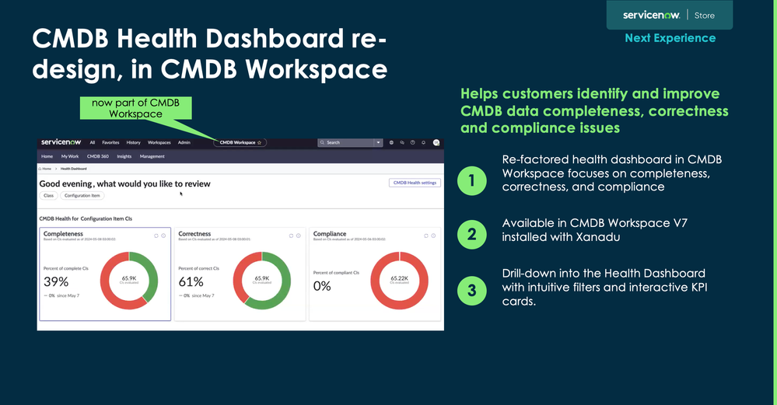Select the Class filter chip
The height and width of the screenshot is (405, 777).
pos(48,196)
